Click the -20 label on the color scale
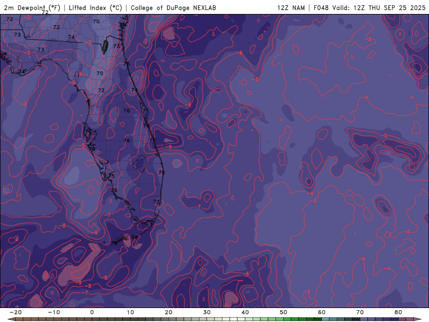This screenshot has width=429, height=322. [x=16, y=312]
